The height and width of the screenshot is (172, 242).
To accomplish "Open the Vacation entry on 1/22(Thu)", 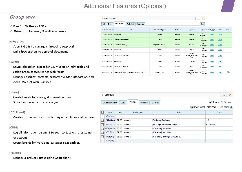I will pyautogui.click(x=162, y=132).
